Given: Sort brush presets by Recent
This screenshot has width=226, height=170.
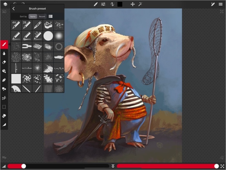Looking at the screenshot, I should coord(42,16).
